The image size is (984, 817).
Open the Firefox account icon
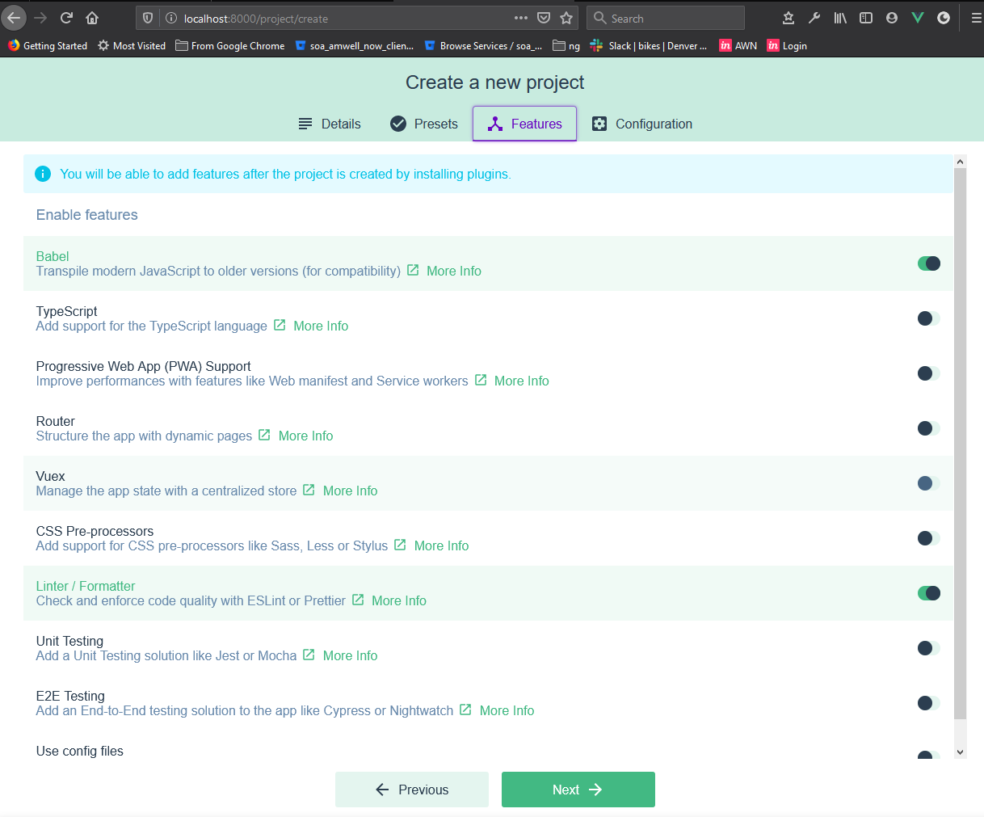point(892,18)
